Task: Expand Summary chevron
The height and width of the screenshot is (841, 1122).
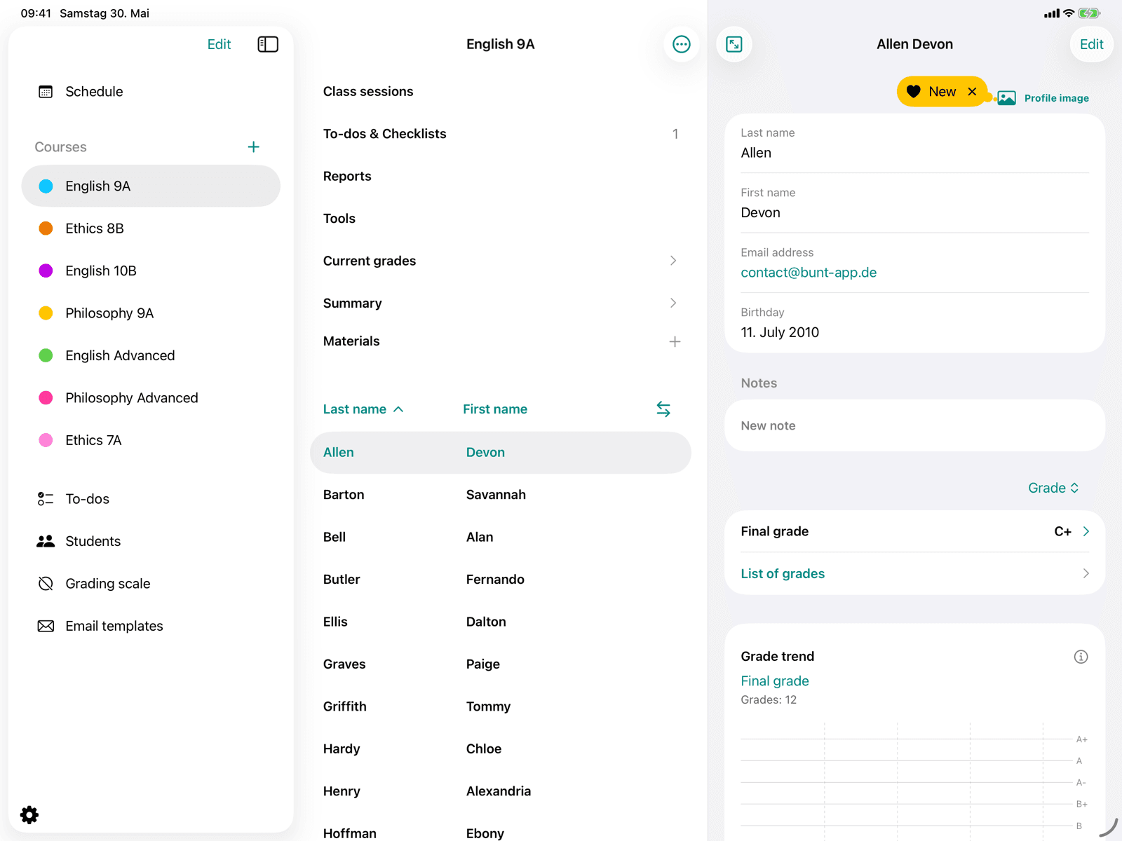Action: [x=673, y=303]
